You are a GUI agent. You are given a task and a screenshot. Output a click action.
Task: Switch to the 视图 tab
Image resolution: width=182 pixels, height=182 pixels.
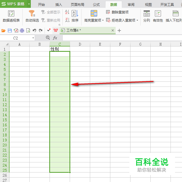148,5
